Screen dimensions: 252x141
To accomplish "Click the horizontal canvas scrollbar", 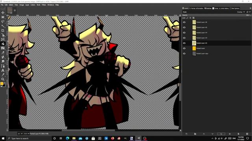I will point(88,130).
